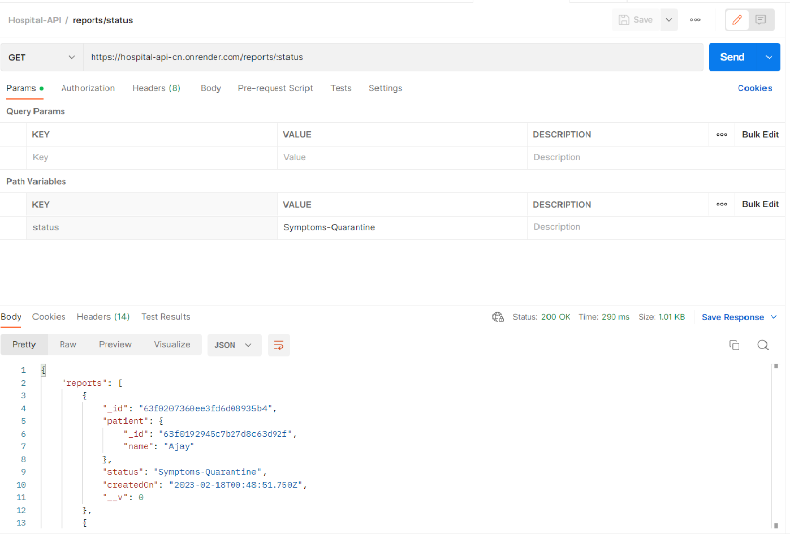Edit the Symptoms-Quarantine path variable value
This screenshot has height=538, width=790.
pos(402,227)
